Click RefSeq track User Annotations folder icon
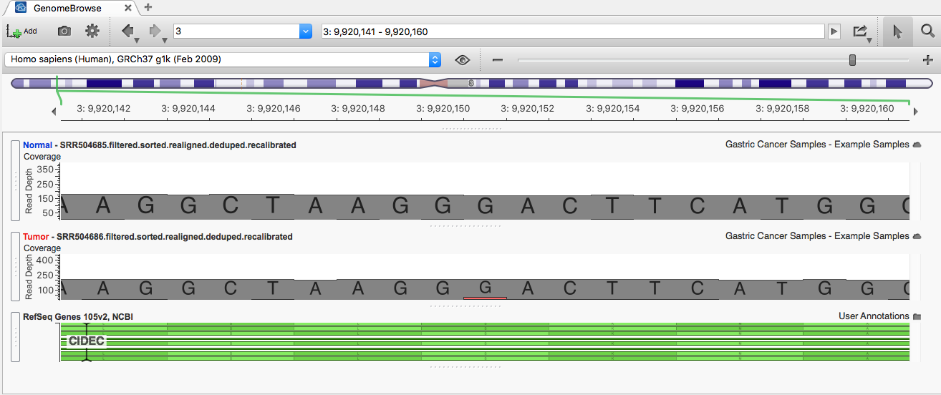The width and height of the screenshot is (941, 395). point(917,316)
